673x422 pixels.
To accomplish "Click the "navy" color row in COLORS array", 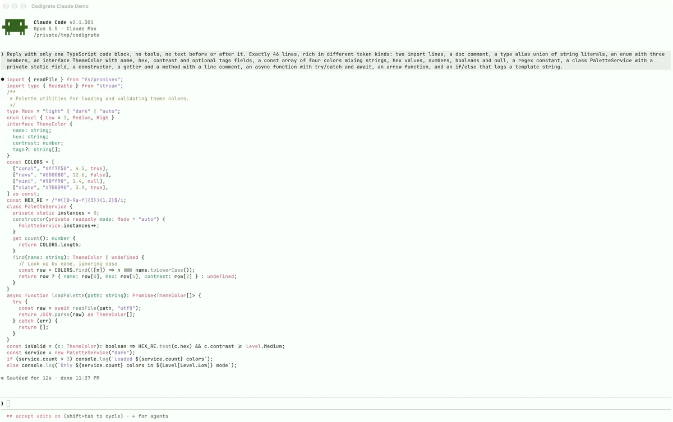I will coord(62,174).
